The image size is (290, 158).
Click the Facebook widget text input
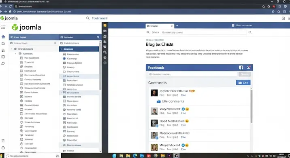[x=192, y=74]
